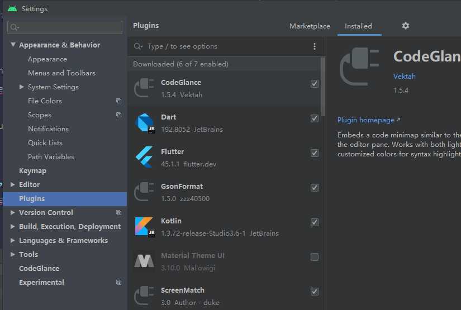Collapse the Appearance & Behavior section arrow
This screenshot has height=310, width=461.
(13, 45)
